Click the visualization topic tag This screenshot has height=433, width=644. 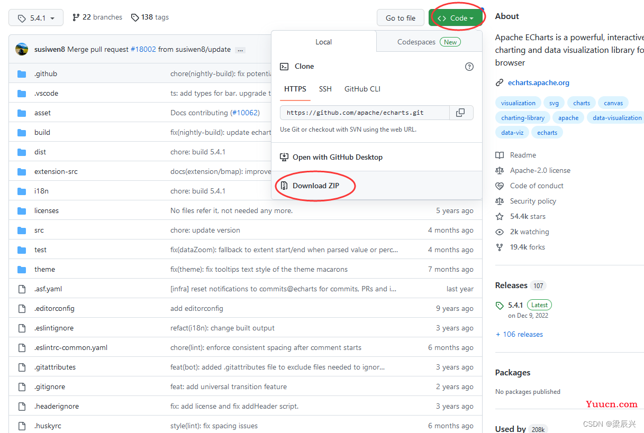518,103
